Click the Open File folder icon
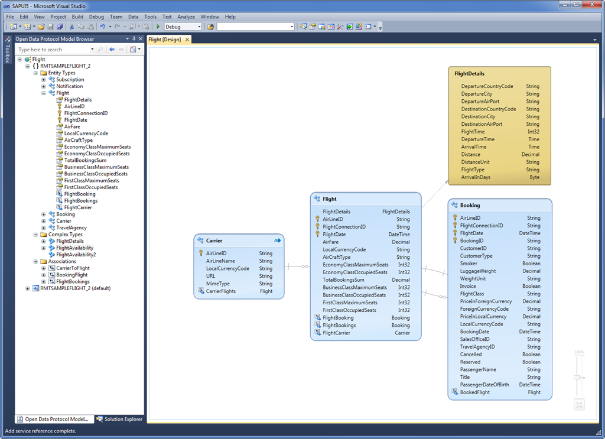Image resolution: width=605 pixels, height=439 pixels. [41, 27]
